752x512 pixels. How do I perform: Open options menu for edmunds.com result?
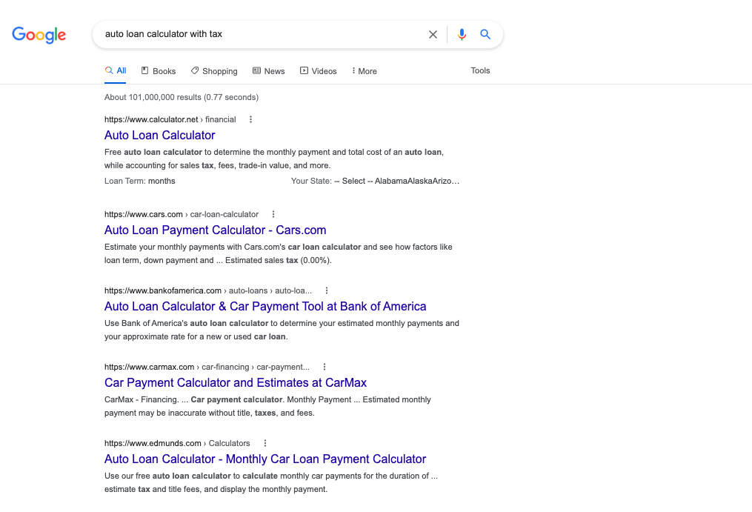point(264,443)
